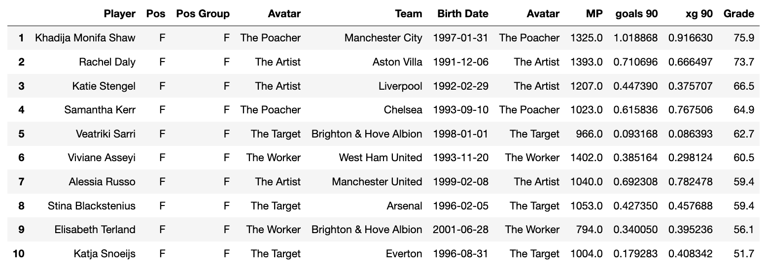Select the Khadija Monifa Shaw player cell

click(85, 38)
